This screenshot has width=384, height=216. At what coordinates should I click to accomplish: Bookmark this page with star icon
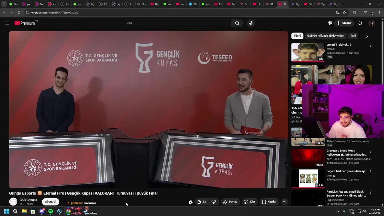(344, 13)
